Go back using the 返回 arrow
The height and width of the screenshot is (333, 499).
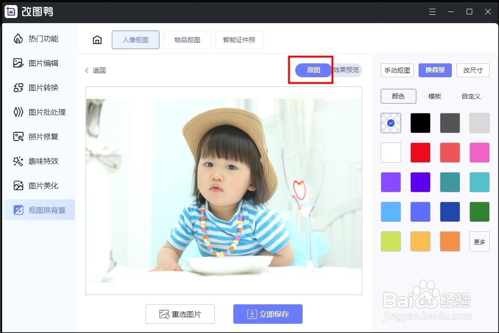point(96,70)
